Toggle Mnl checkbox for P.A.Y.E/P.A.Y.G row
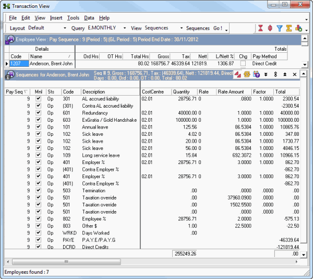 point(38,240)
